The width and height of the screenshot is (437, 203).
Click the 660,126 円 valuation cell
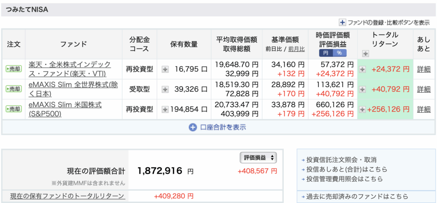(335, 105)
